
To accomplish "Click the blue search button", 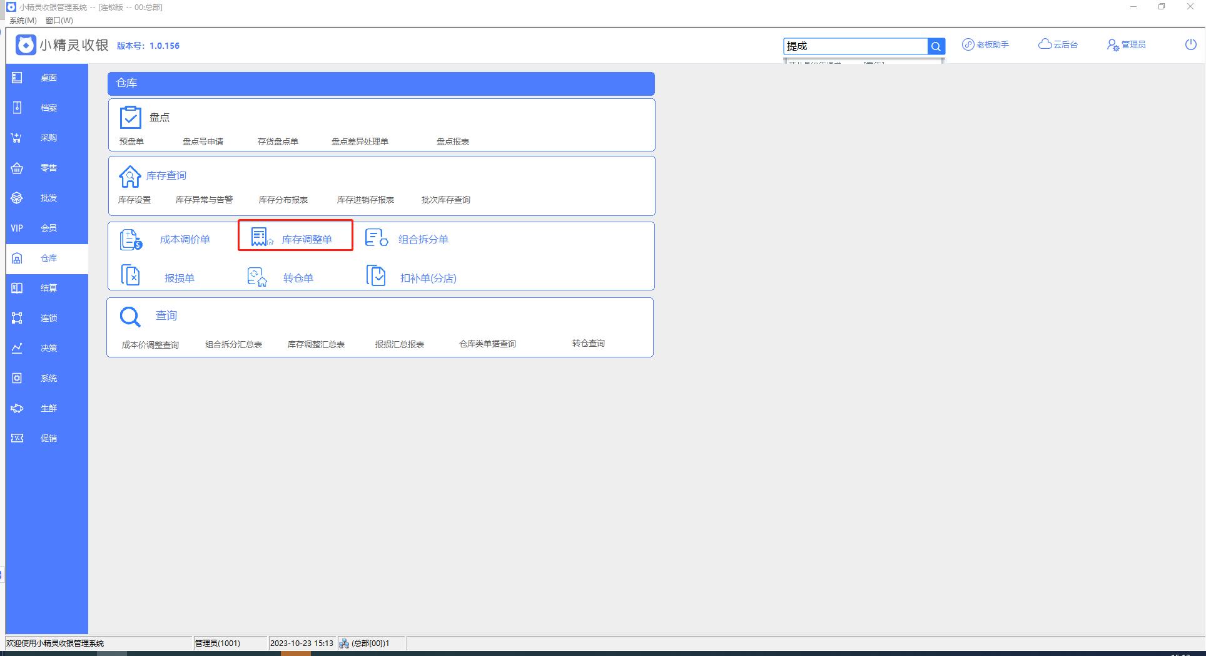I will point(936,46).
